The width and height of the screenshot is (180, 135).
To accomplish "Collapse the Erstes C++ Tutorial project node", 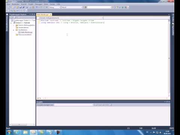I will coord(11,23).
